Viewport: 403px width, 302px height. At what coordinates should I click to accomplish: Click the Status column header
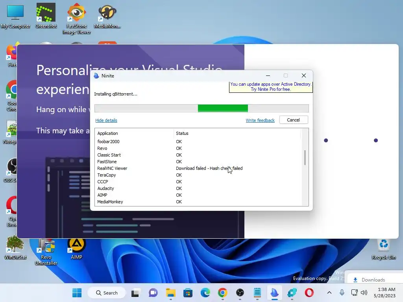237,133
